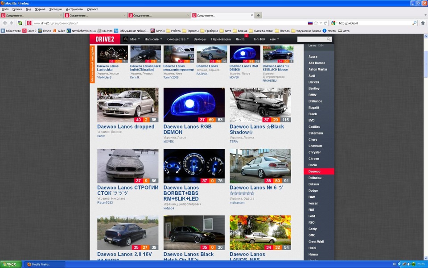Open the Правка menu
Image resolution: width=428 pixels, height=268 pixels.
(17, 9)
